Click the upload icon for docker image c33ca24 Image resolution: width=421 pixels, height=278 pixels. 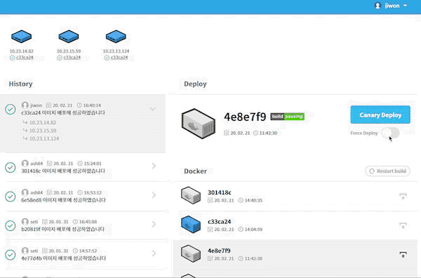pos(403,225)
